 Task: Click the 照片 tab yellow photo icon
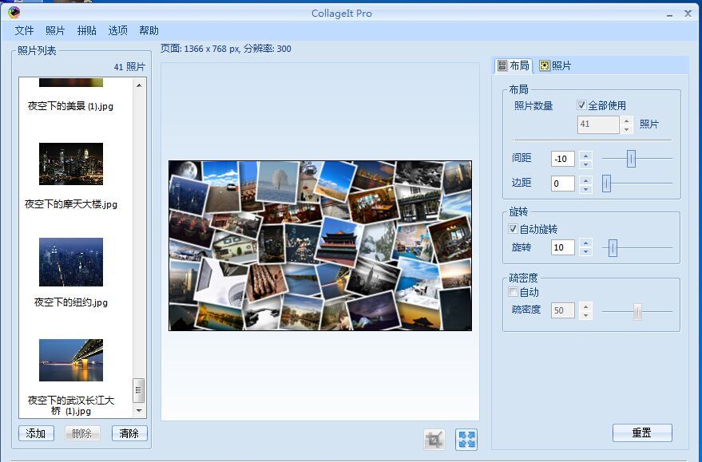(x=544, y=65)
